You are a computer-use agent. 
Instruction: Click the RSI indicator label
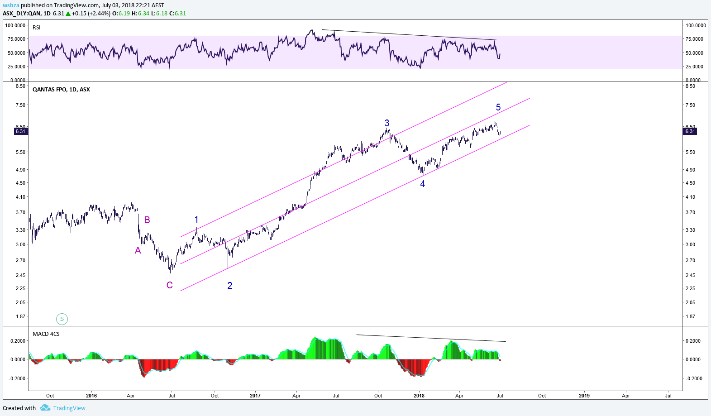tap(37, 28)
